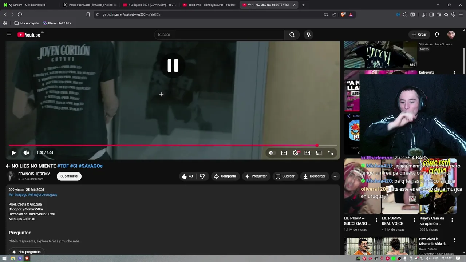Start voice search with microphone icon

click(x=308, y=35)
